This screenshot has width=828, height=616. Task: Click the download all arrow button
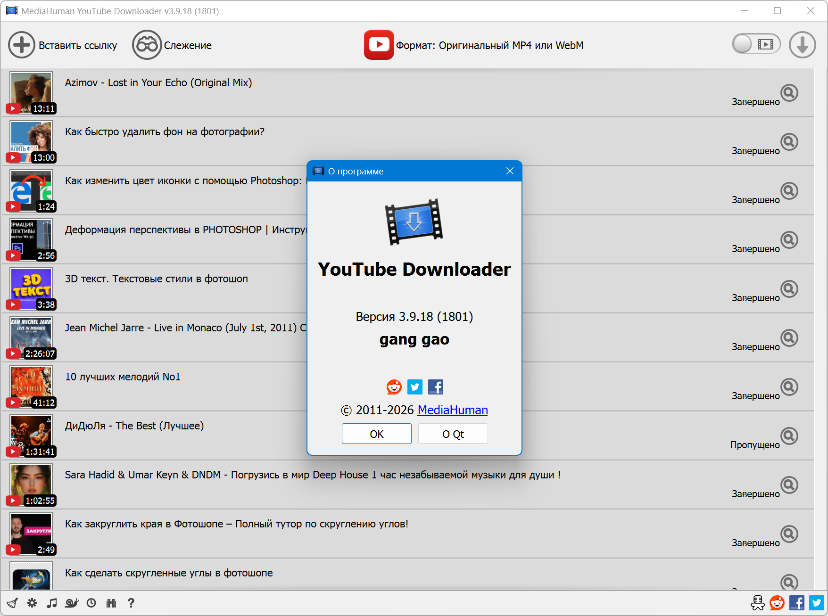coord(802,45)
